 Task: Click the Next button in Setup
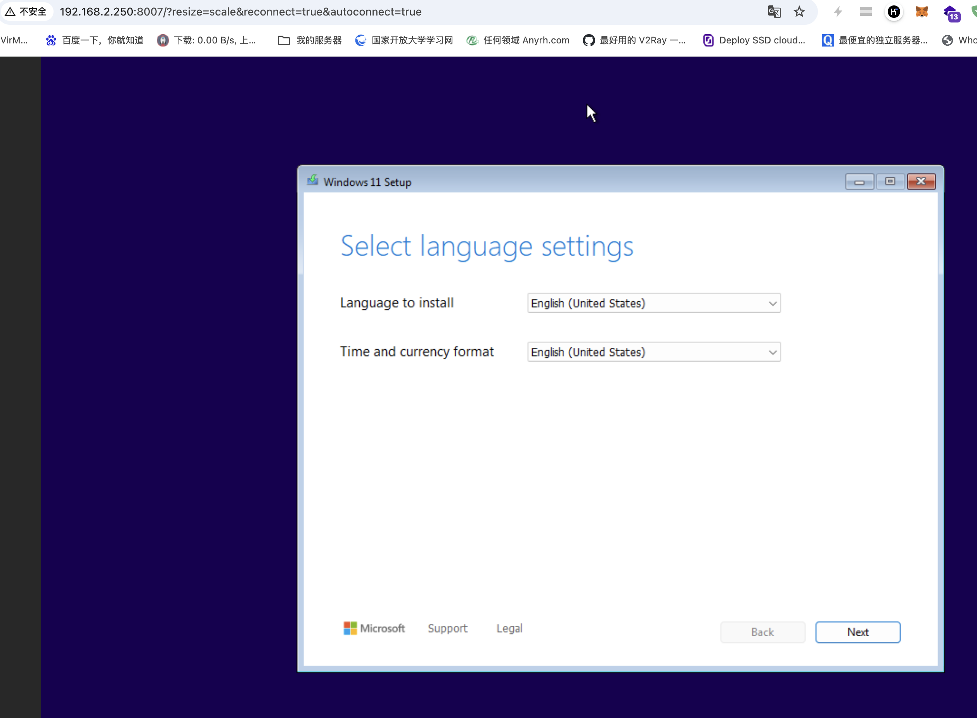point(857,632)
